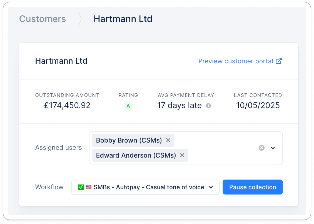The height and width of the screenshot is (224, 314).
Task: Remove Edward Anderson from assigned users
Action: tap(182, 155)
